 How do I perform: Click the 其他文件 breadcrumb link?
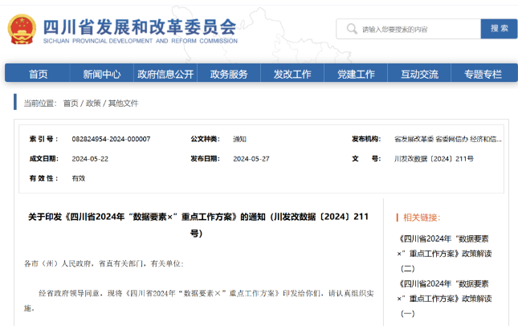(123, 104)
